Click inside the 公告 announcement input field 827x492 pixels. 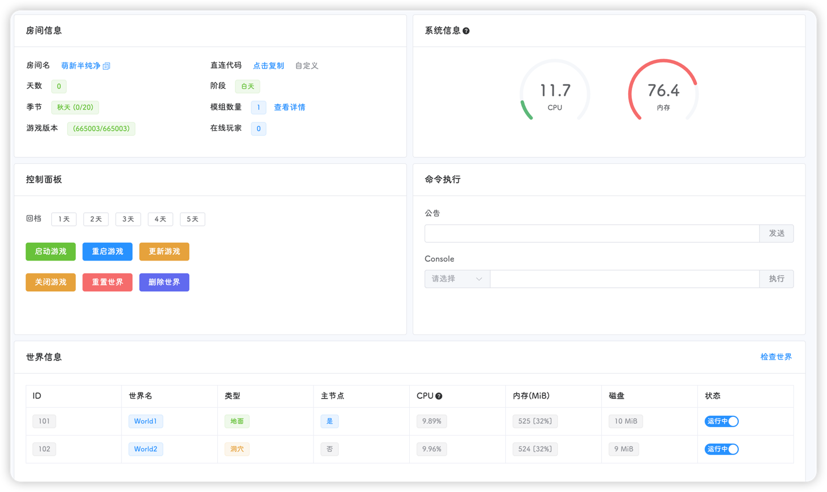click(591, 233)
